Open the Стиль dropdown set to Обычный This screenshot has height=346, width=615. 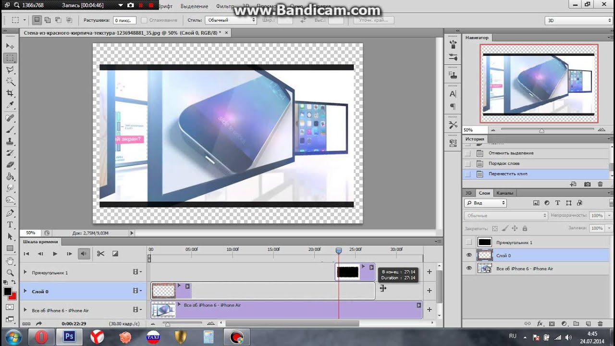click(231, 20)
